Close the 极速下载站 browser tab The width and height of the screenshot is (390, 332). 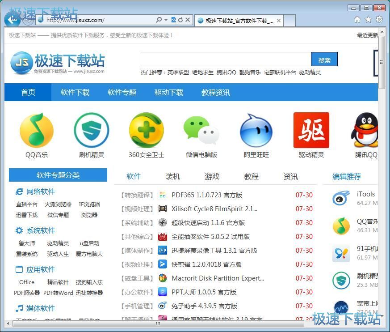tap(279, 21)
